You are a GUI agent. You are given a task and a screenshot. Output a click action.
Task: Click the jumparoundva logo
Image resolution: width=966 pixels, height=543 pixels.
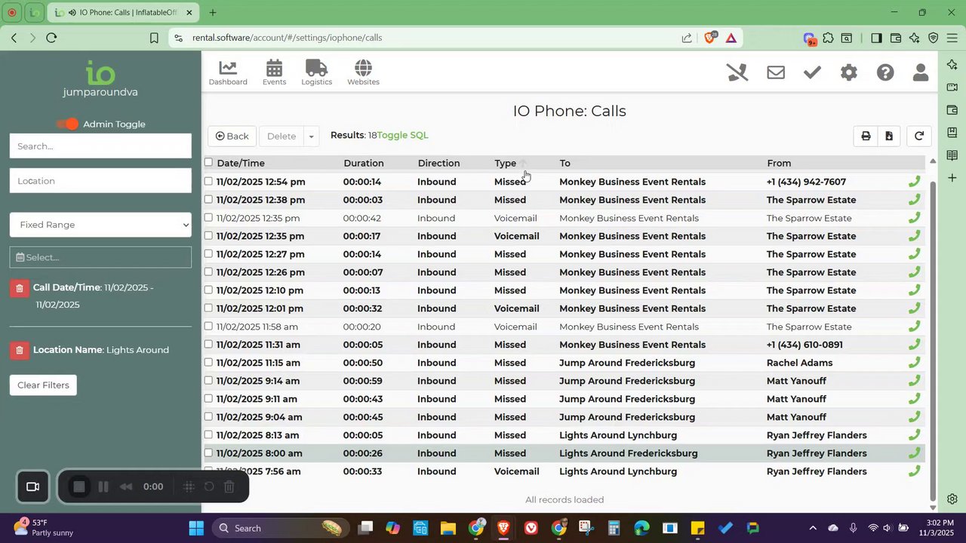[100, 79]
